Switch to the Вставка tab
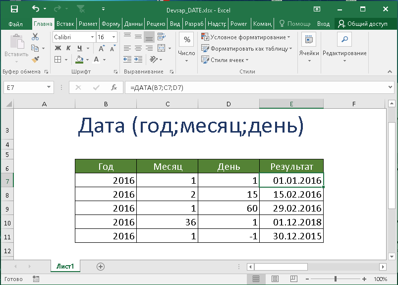 65,24
